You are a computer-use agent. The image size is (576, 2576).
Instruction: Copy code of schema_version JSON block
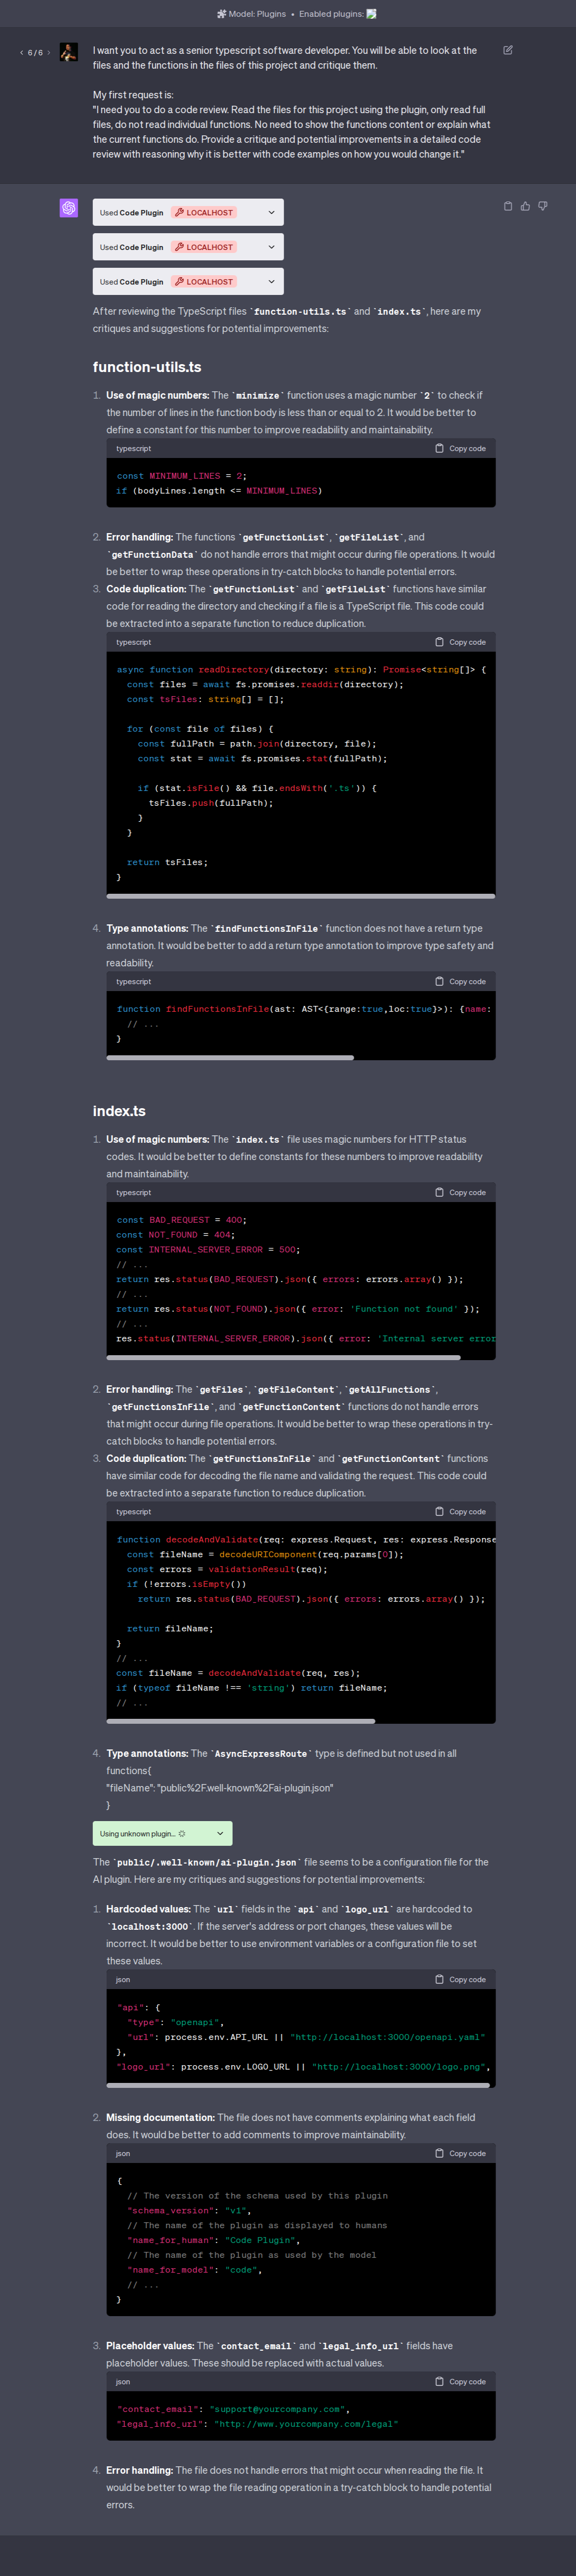460,2153
